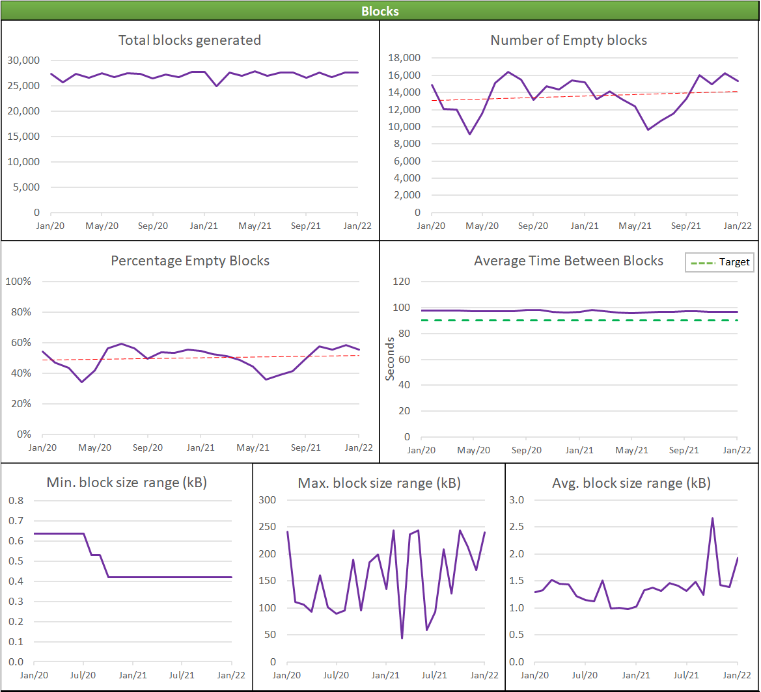Image resolution: width=761 pixels, height=692 pixels.
Task: Click red trendline in Number of Empty blocks
Action: pos(585,96)
